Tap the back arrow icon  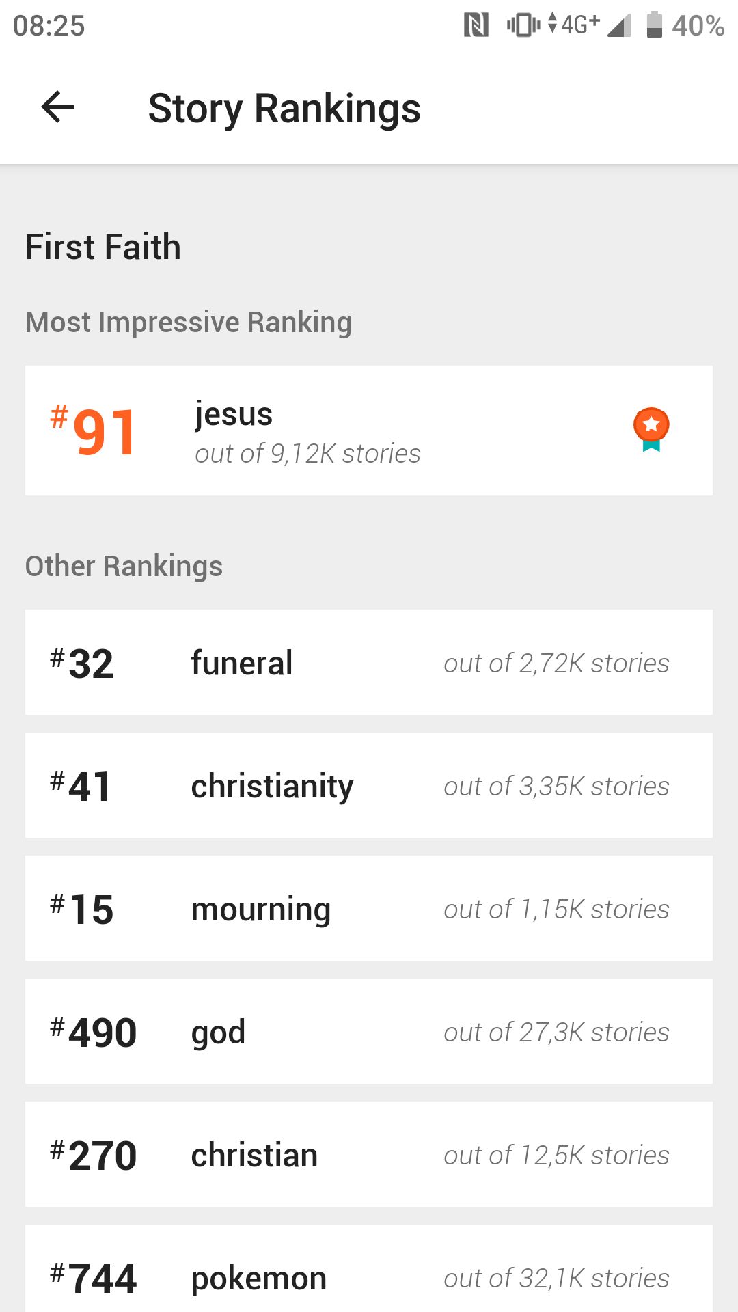pyautogui.click(x=57, y=107)
